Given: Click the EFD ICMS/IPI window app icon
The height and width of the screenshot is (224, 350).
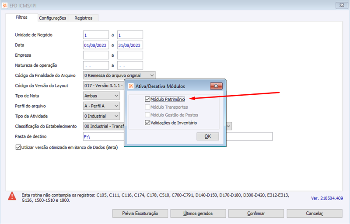Looking at the screenshot, I should [x=5, y=5].
